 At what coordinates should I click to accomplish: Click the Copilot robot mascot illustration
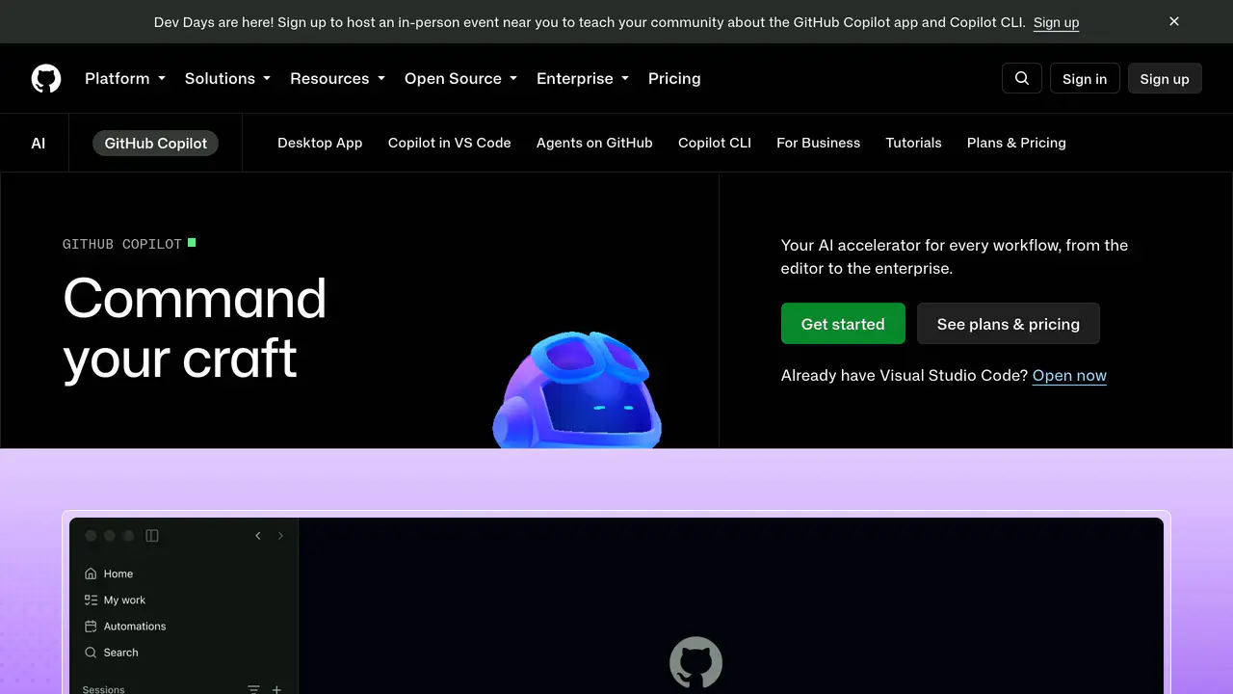pos(577,389)
